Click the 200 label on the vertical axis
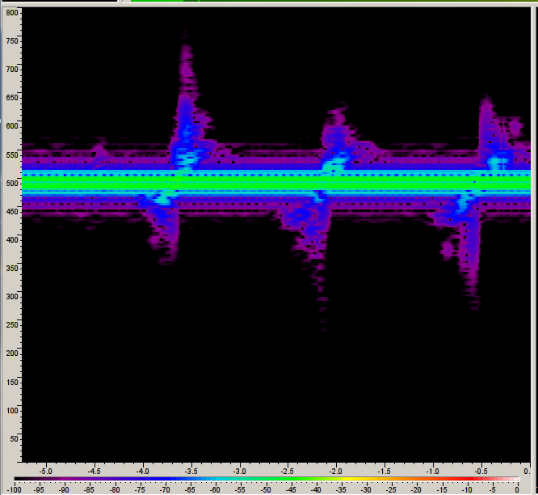 pyautogui.click(x=12, y=353)
